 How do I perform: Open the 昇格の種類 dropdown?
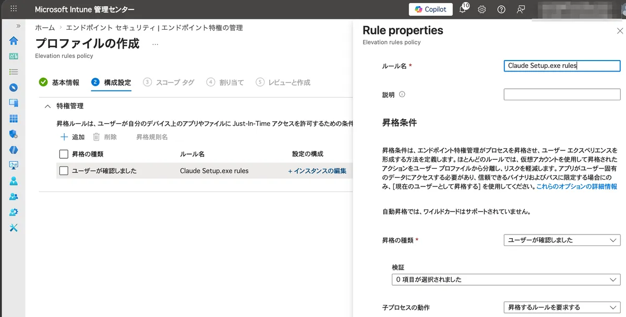tap(562, 240)
